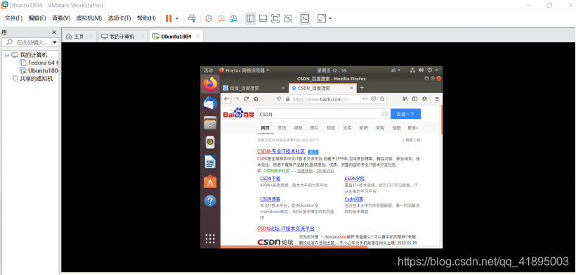Pause the virtual machine with the orange pause icon
The width and height of the screenshot is (576, 275).
click(x=169, y=18)
